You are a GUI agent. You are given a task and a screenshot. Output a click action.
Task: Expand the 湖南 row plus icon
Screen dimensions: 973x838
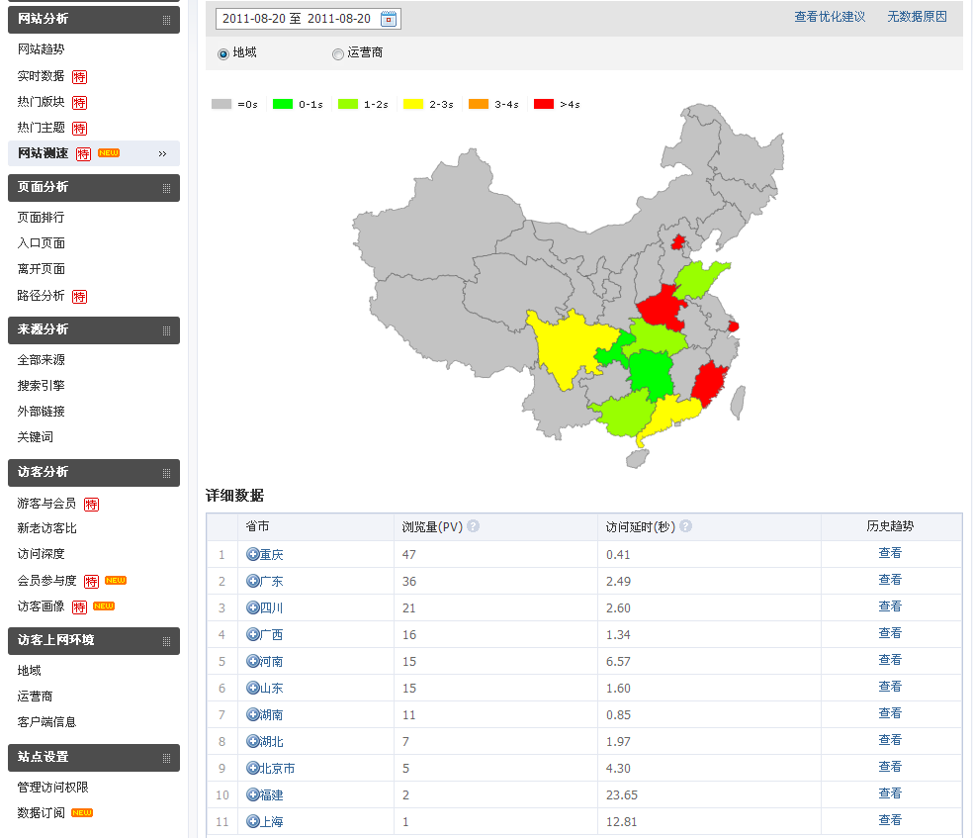click(x=252, y=714)
